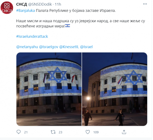The height and width of the screenshot is (140, 153).
Task: Like the tweet with heart icon
Action: click(x=88, y=132)
